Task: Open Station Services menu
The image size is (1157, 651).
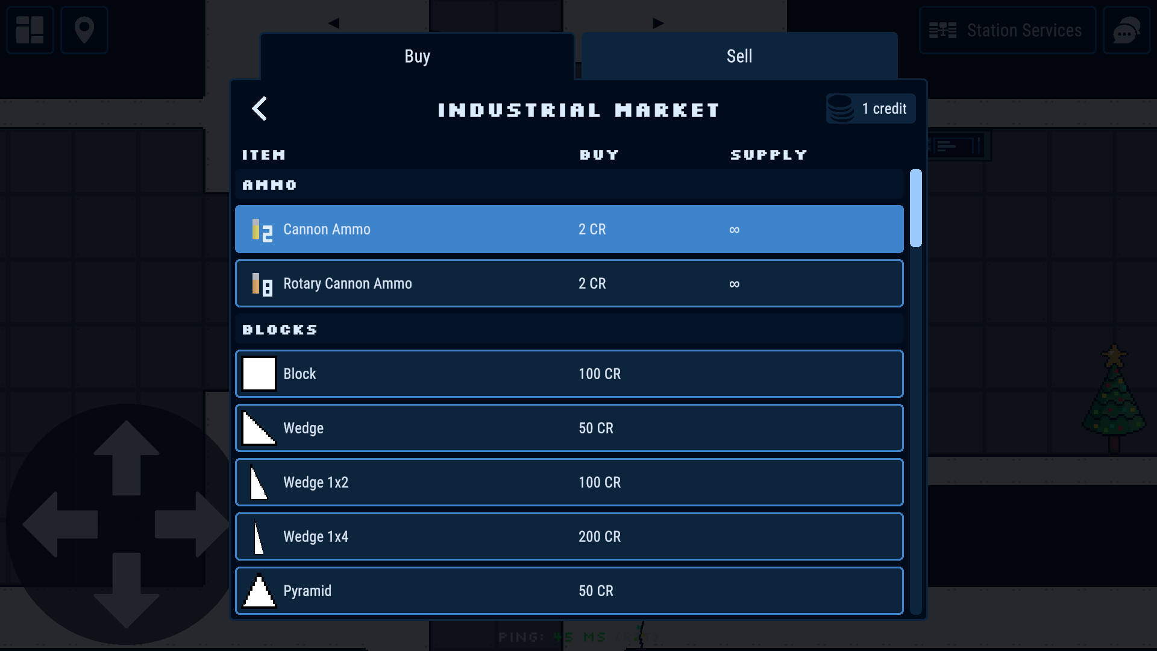Action: coord(1007,30)
